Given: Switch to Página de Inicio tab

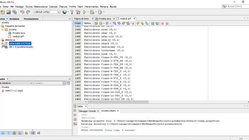Looking at the screenshot, I should [x=81, y=19].
